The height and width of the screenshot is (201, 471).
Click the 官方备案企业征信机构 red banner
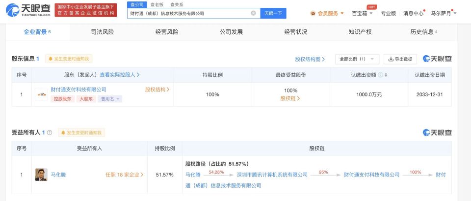(x=85, y=10)
